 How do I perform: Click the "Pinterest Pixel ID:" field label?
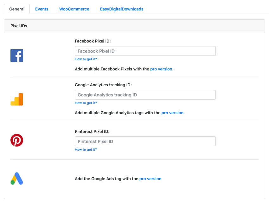[x=92, y=131]
